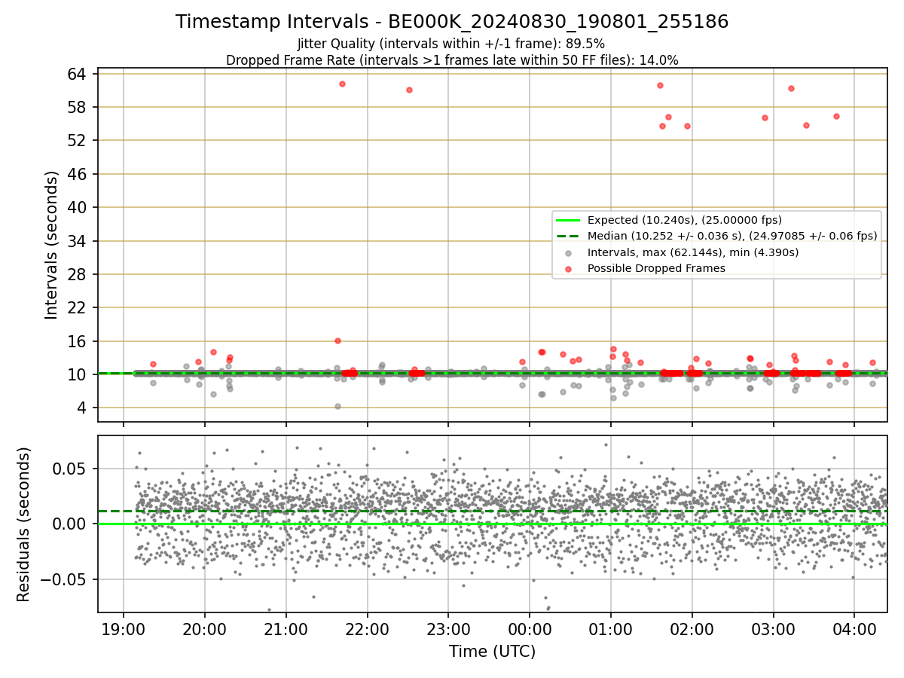Screen dimensions: 904x678
Task: Click the gray minimum interval point near 21:40 at 4 seconds
Action: click(337, 406)
